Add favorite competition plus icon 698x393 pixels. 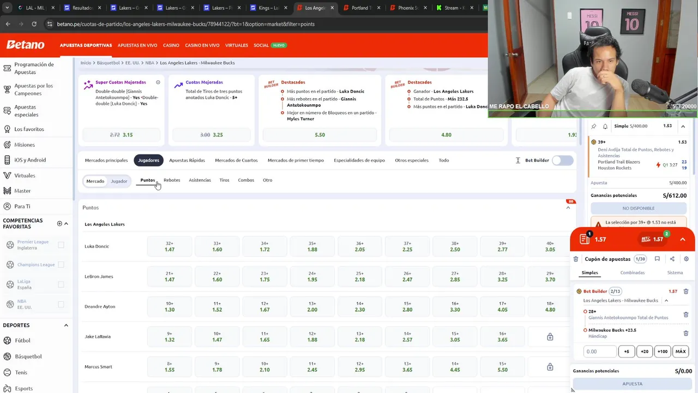59,223
